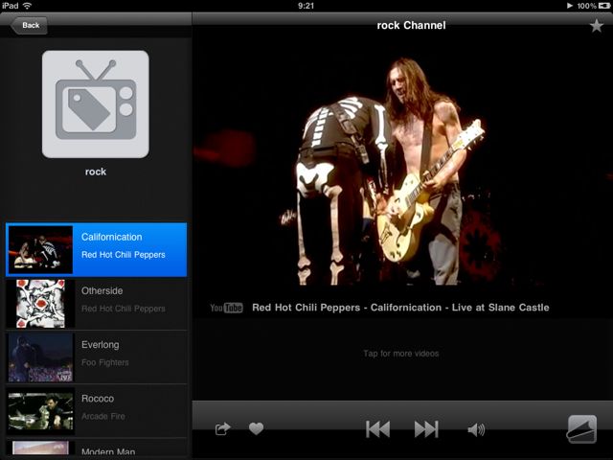Tap the 'rock' label under channel icon
This screenshot has height=460, width=613.
click(96, 172)
